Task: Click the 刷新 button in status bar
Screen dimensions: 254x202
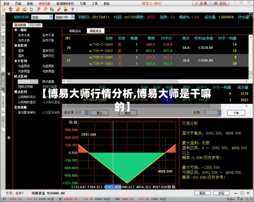Action: (202, 193)
